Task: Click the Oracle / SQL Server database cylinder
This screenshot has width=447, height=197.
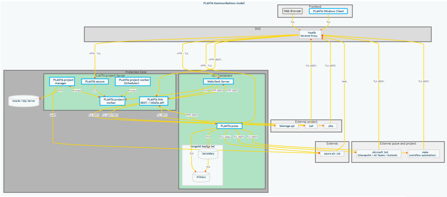Action: tap(24, 101)
